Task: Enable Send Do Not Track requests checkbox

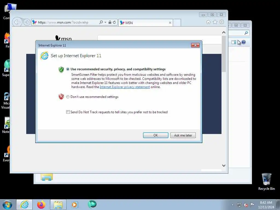Action: click(x=68, y=112)
